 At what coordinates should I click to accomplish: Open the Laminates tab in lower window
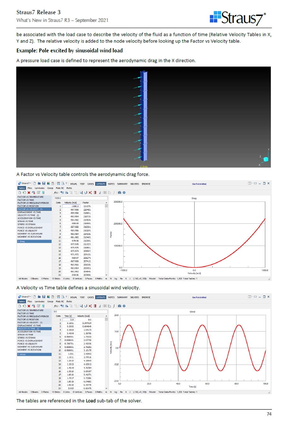pyautogui.click(x=39, y=301)
